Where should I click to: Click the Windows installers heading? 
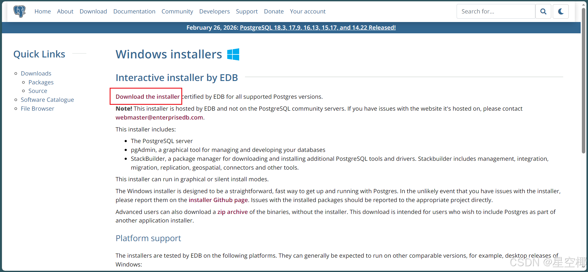tap(169, 54)
